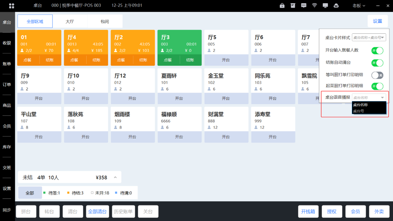
Task: Turn off 开台输入就餐人数 toggle
Action: [377, 51]
